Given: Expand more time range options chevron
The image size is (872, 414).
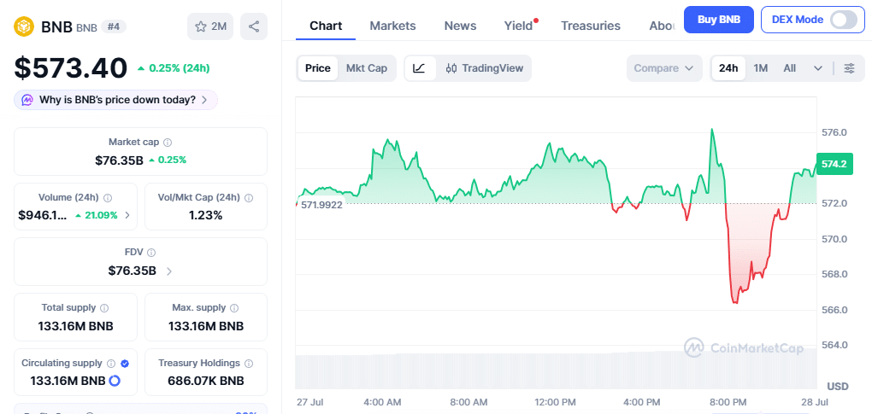Looking at the screenshot, I should pyautogui.click(x=817, y=68).
